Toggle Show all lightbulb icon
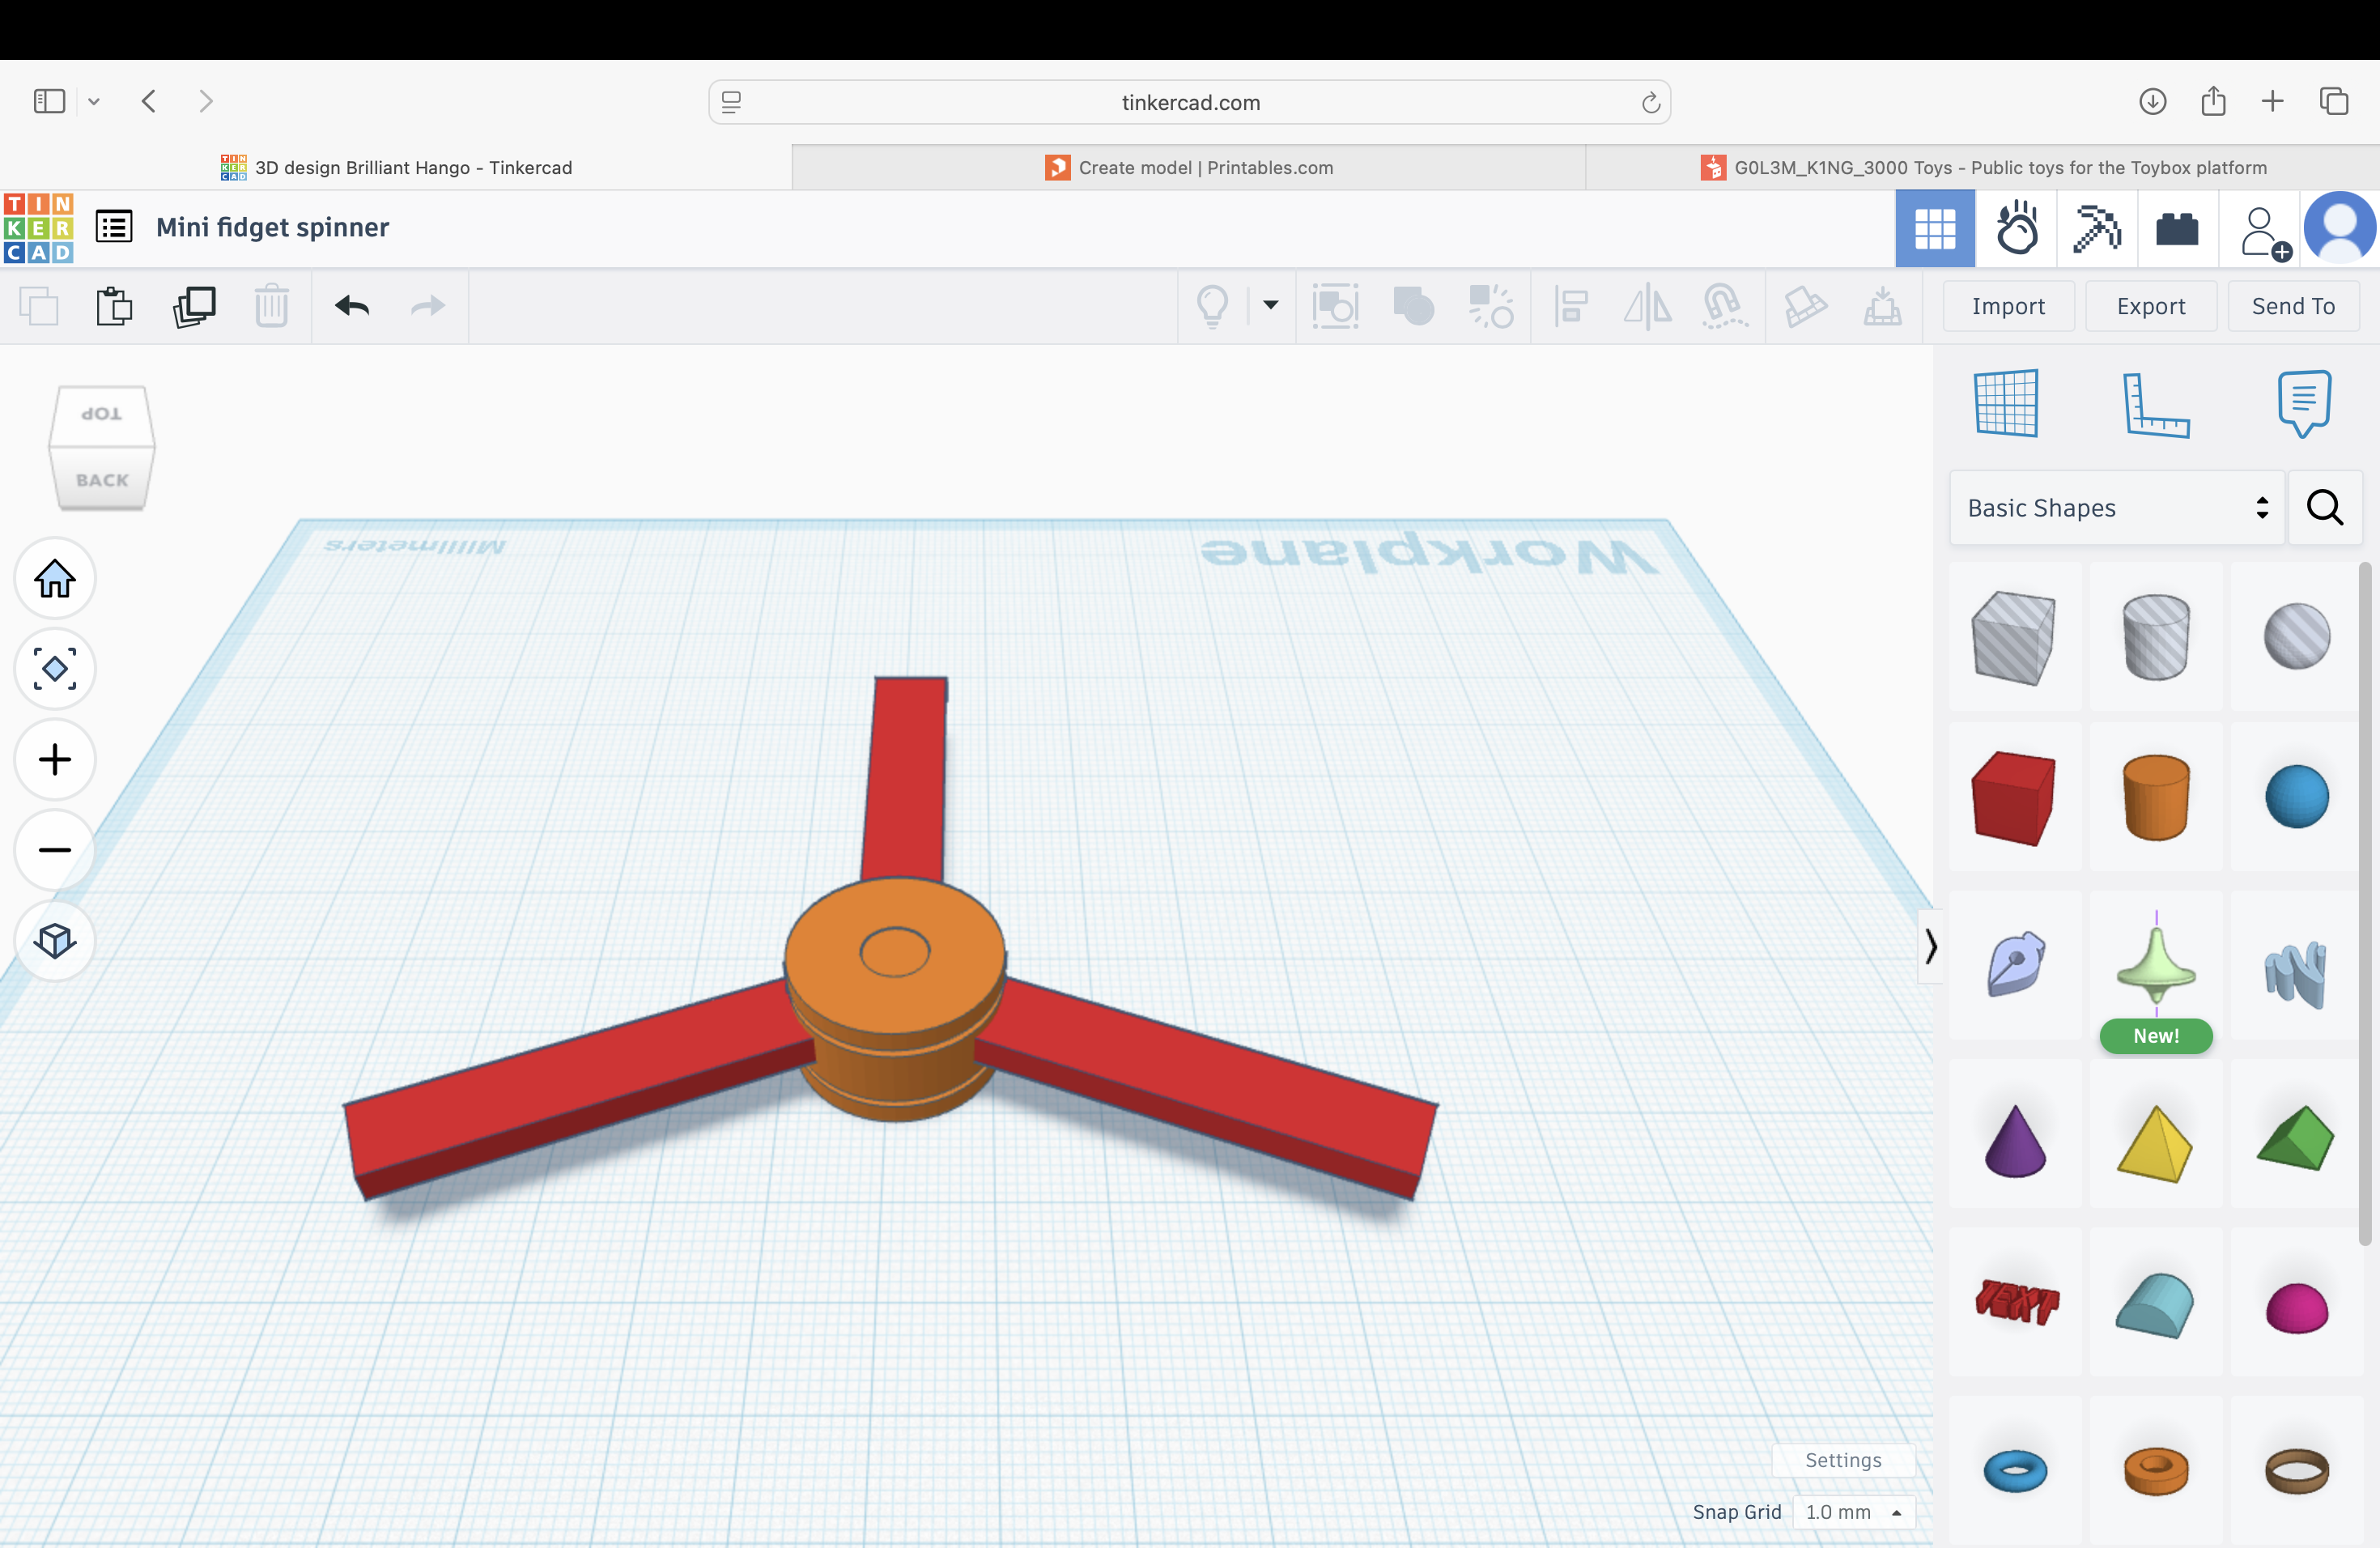The width and height of the screenshot is (2380, 1548). [1213, 306]
